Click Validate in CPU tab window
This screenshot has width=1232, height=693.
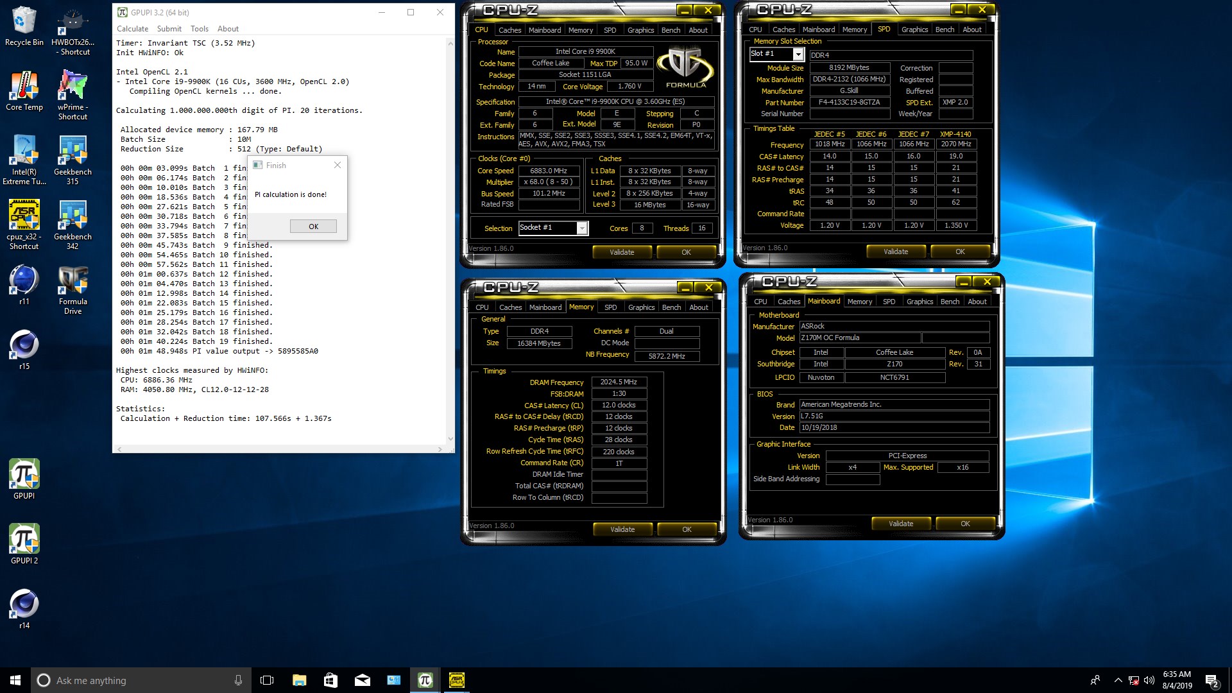[x=622, y=252]
